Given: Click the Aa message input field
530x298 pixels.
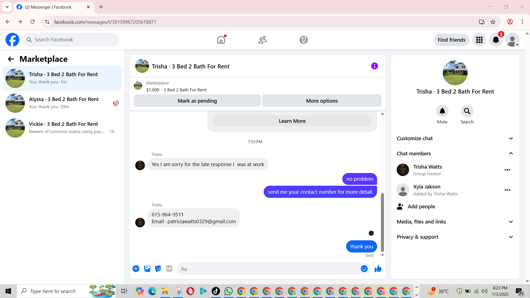Looking at the screenshot, I should [268, 269].
